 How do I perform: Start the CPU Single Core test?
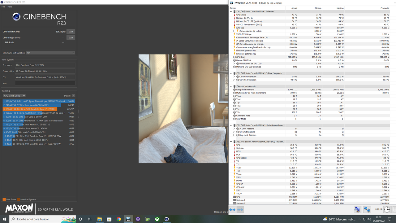[71, 38]
